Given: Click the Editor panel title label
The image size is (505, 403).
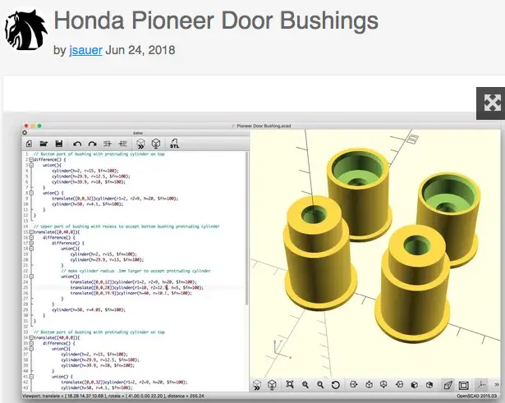Looking at the screenshot, I should pyautogui.click(x=138, y=133).
